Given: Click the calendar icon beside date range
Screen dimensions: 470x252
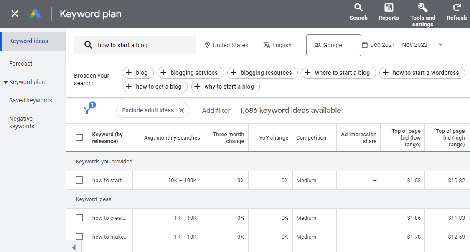Looking at the screenshot, I should tap(364, 45).
